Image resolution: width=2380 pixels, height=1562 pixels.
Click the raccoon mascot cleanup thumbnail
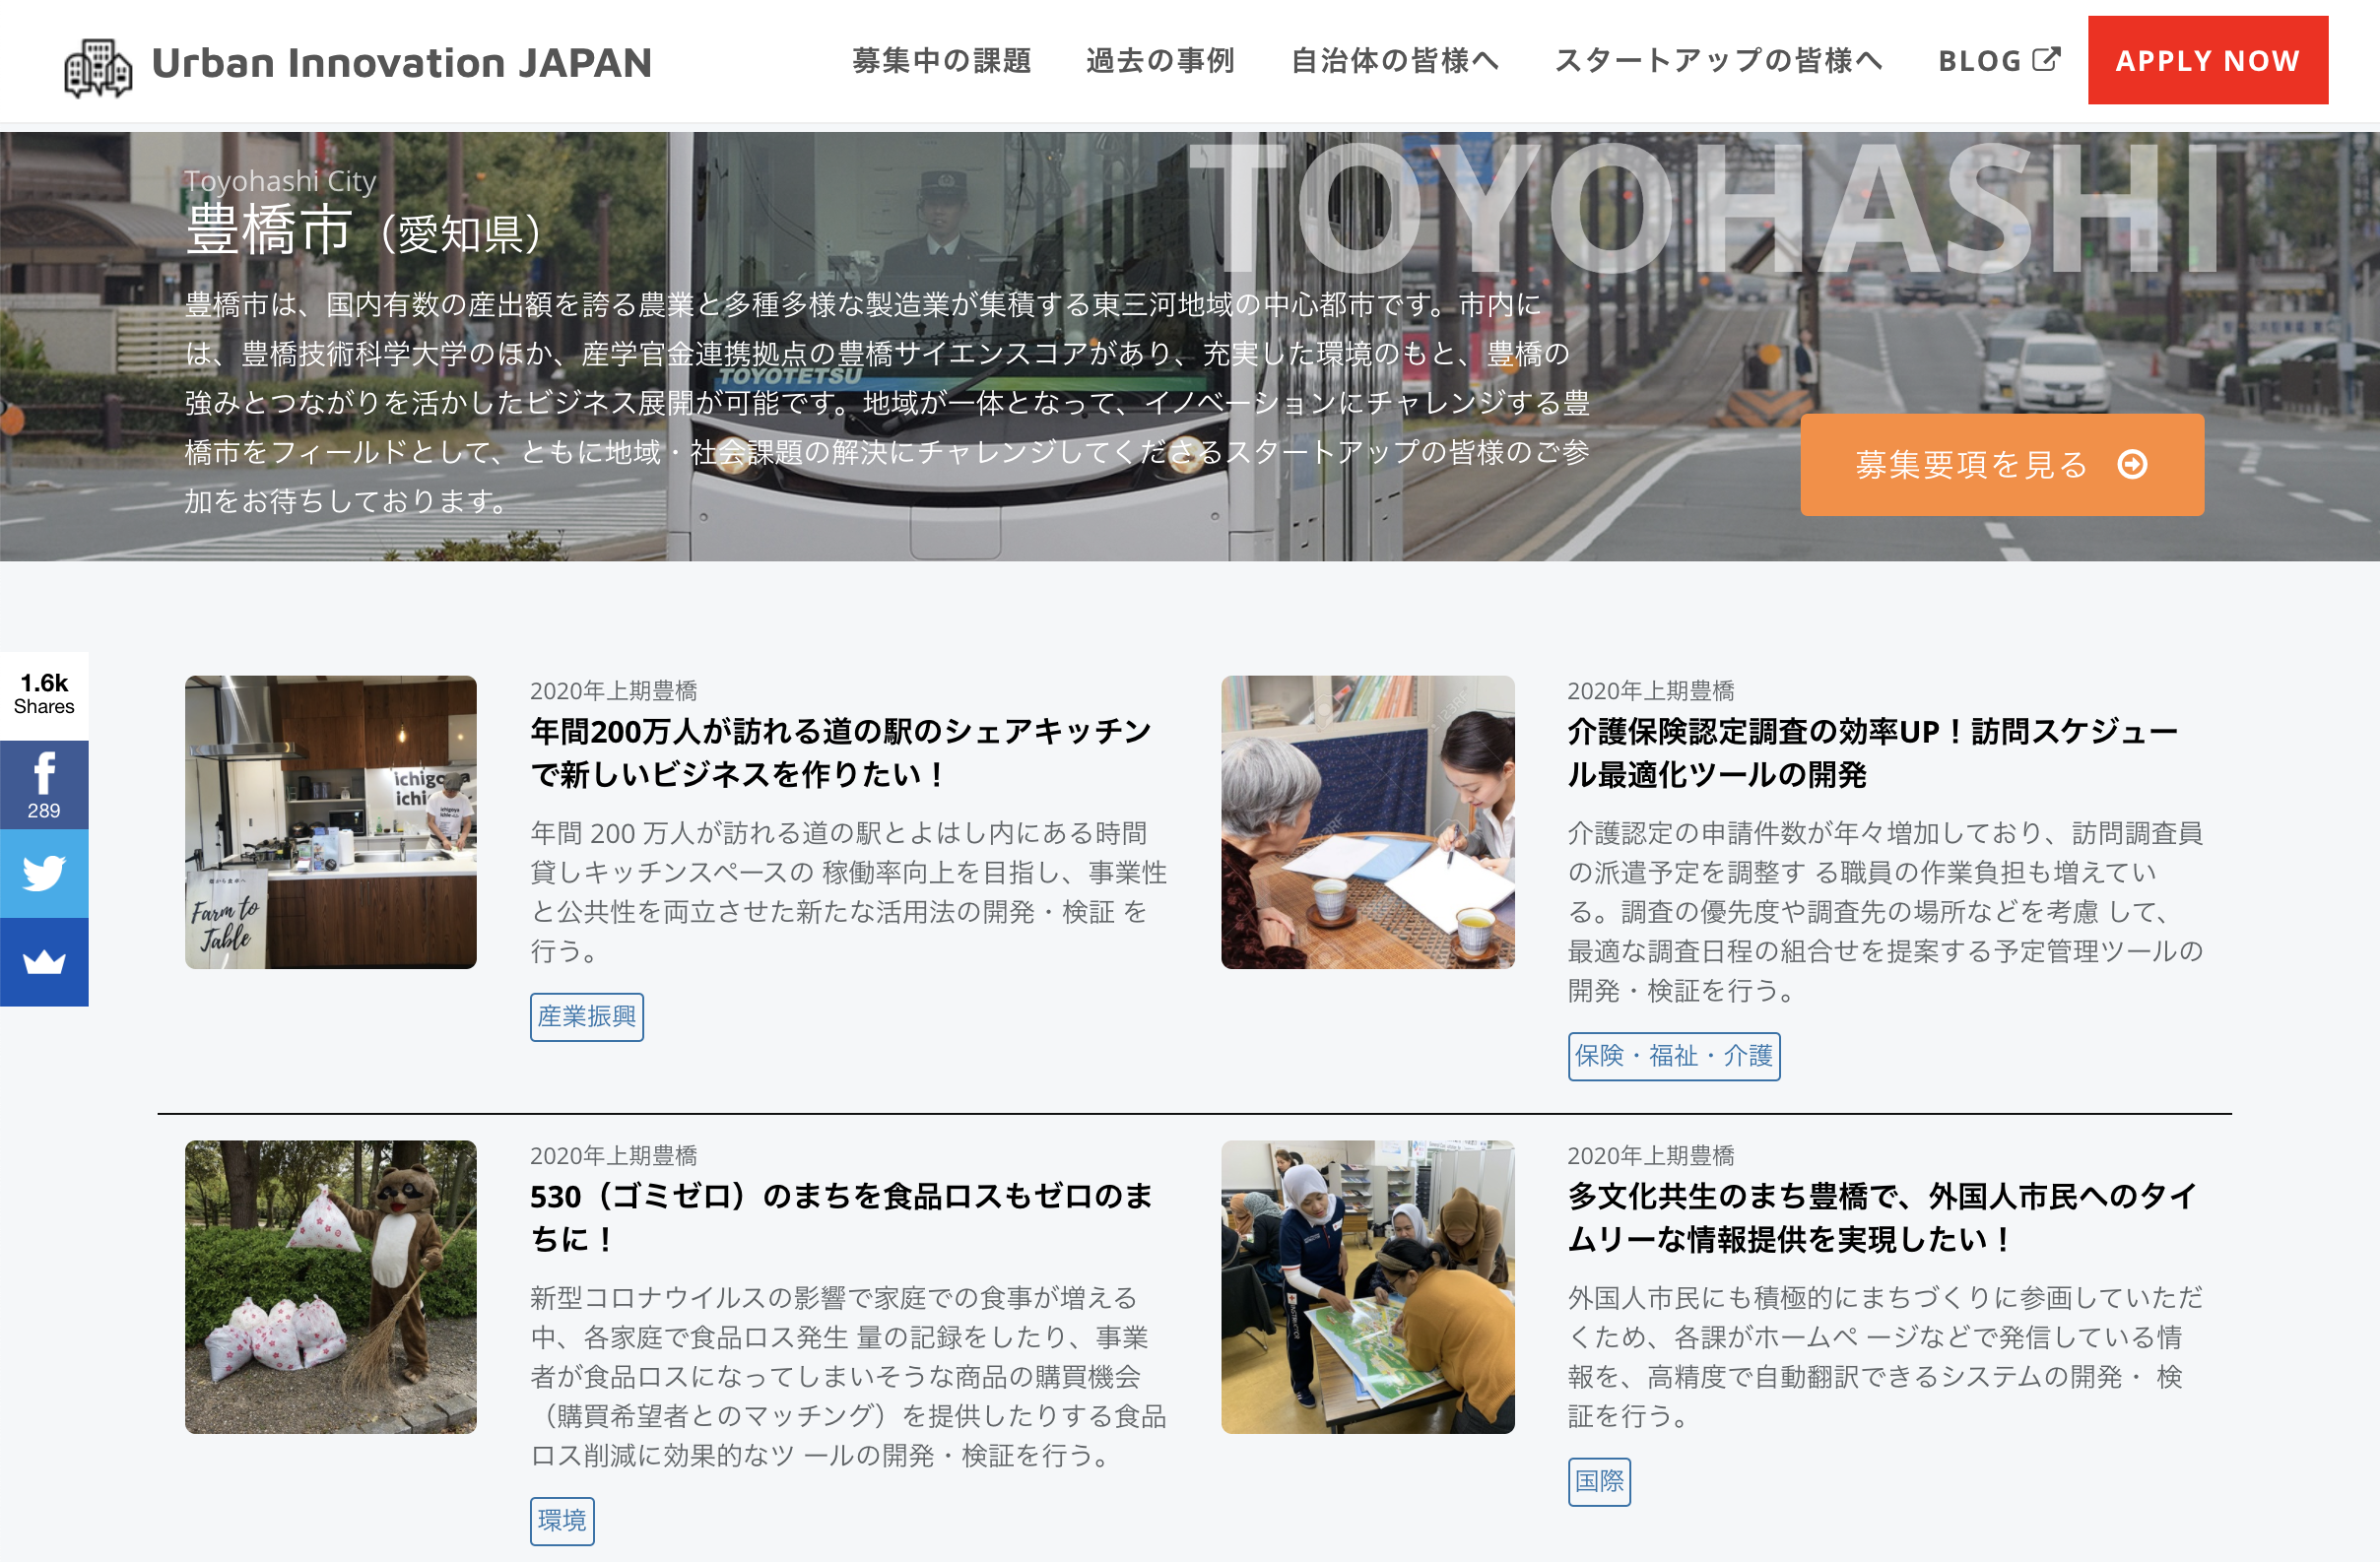tap(331, 1286)
